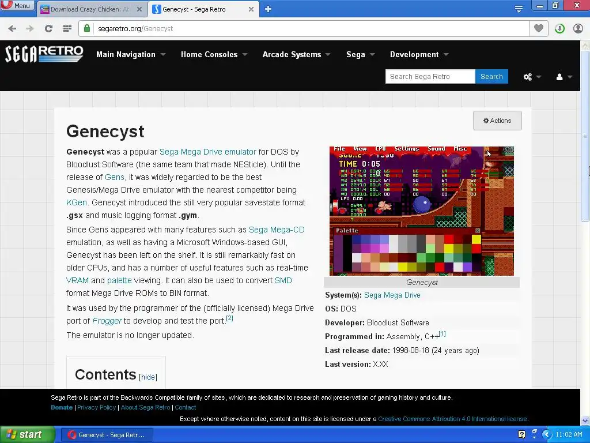Open the Gens link
Viewport: 590px width, 443px height.
[x=115, y=177]
